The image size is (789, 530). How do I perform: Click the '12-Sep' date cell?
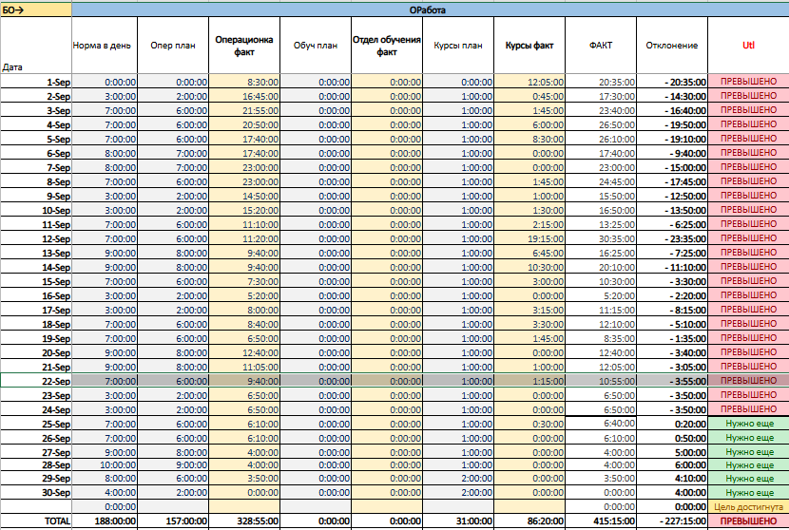(x=36, y=238)
